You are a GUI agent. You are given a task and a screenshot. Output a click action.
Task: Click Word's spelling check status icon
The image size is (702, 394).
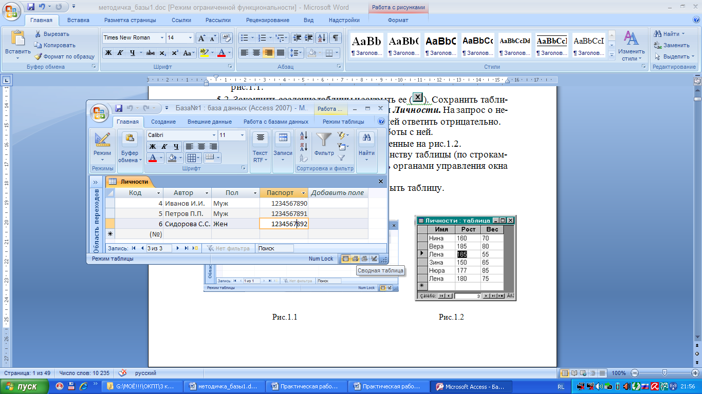coord(122,373)
